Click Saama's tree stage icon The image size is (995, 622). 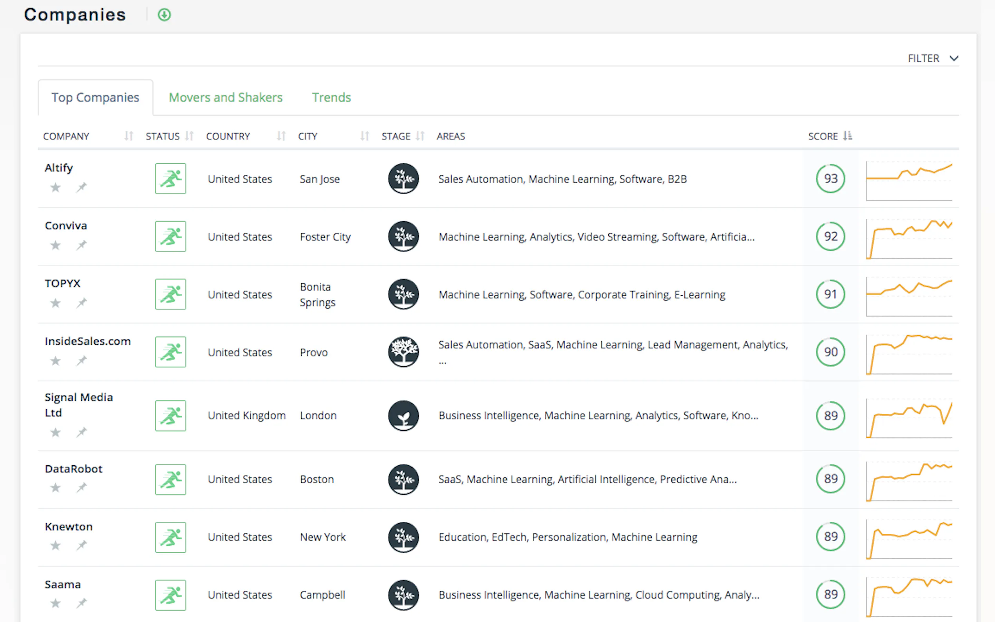(x=403, y=595)
